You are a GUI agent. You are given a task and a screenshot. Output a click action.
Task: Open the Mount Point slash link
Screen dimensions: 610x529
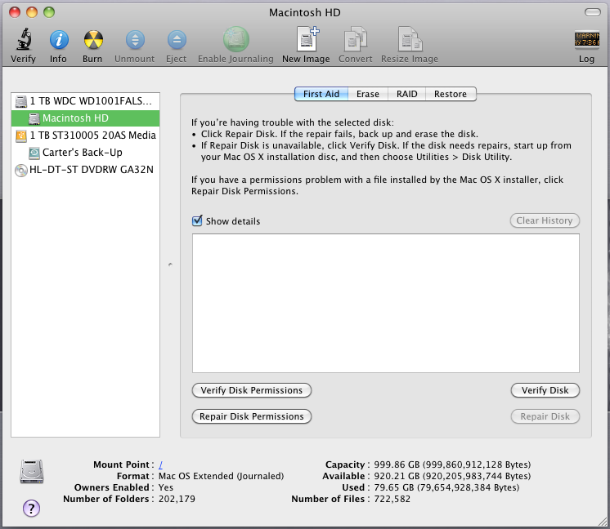pyautogui.click(x=160, y=465)
